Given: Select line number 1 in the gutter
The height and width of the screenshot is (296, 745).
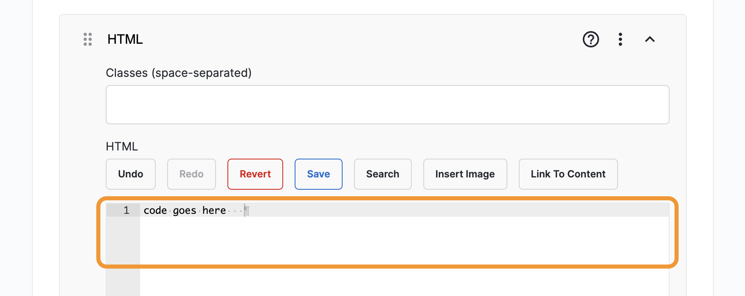Looking at the screenshot, I should click(x=126, y=211).
